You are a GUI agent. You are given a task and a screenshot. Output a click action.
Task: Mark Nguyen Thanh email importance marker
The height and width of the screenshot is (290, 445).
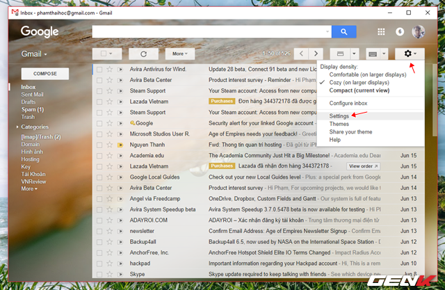click(x=120, y=145)
